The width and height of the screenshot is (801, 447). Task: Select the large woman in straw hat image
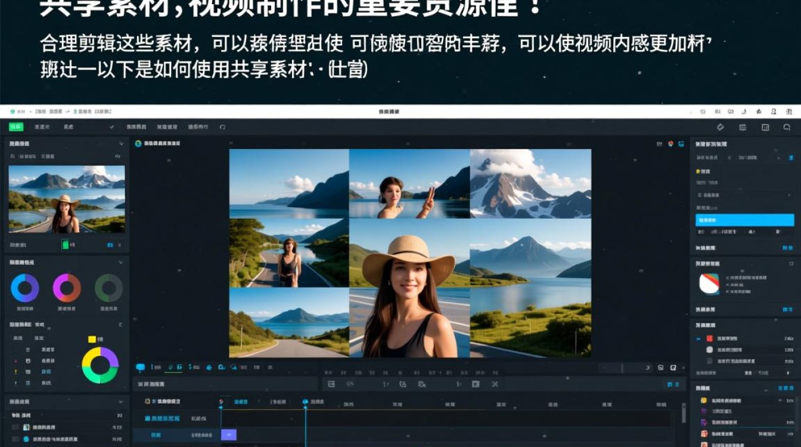pyautogui.click(x=409, y=288)
